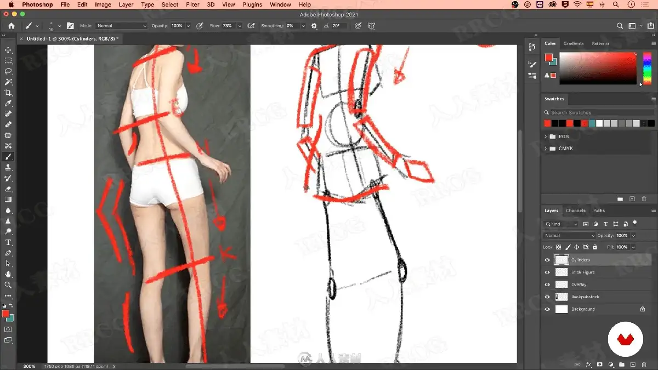Select the Type tool
Image resolution: width=658 pixels, height=370 pixels.
click(x=8, y=242)
